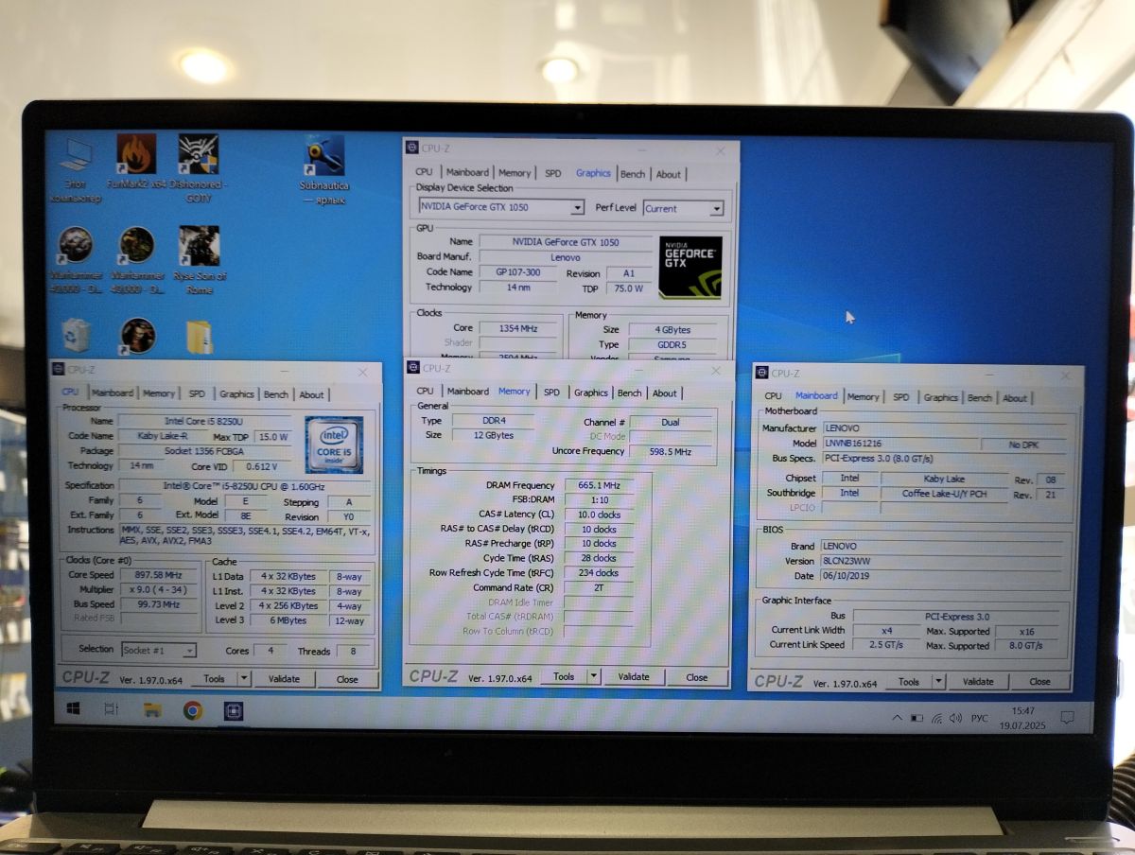Switch to Memory tab in the Mainboard window
1135x855 pixels.
863,397
